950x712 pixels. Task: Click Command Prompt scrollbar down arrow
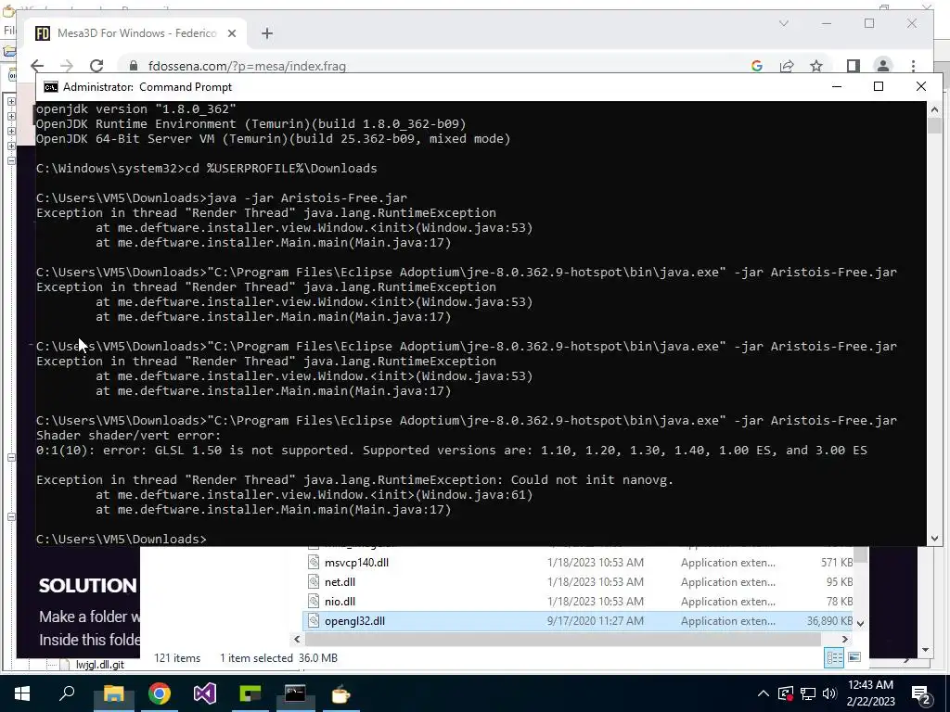[934, 539]
